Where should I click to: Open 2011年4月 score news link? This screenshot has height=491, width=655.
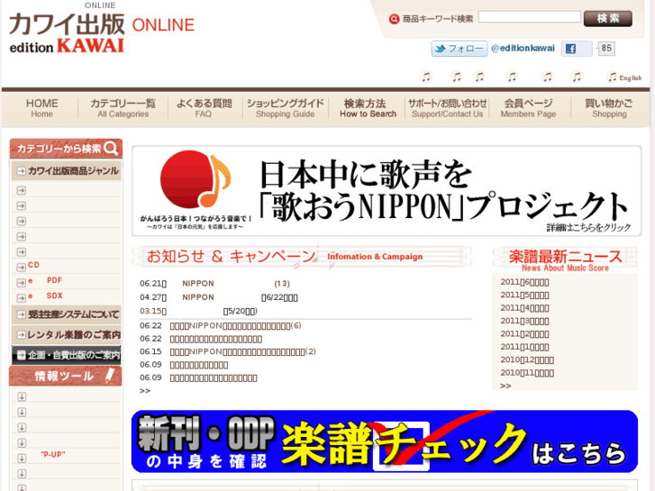524,308
